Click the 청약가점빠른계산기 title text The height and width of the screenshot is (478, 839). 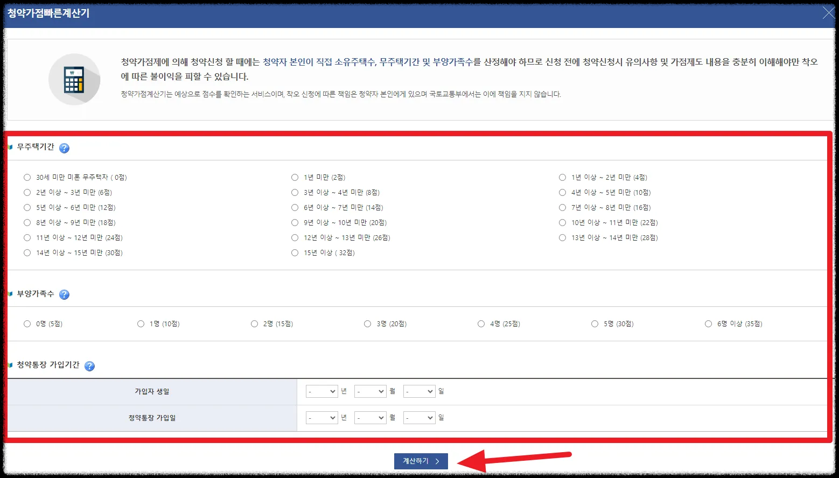tap(48, 13)
